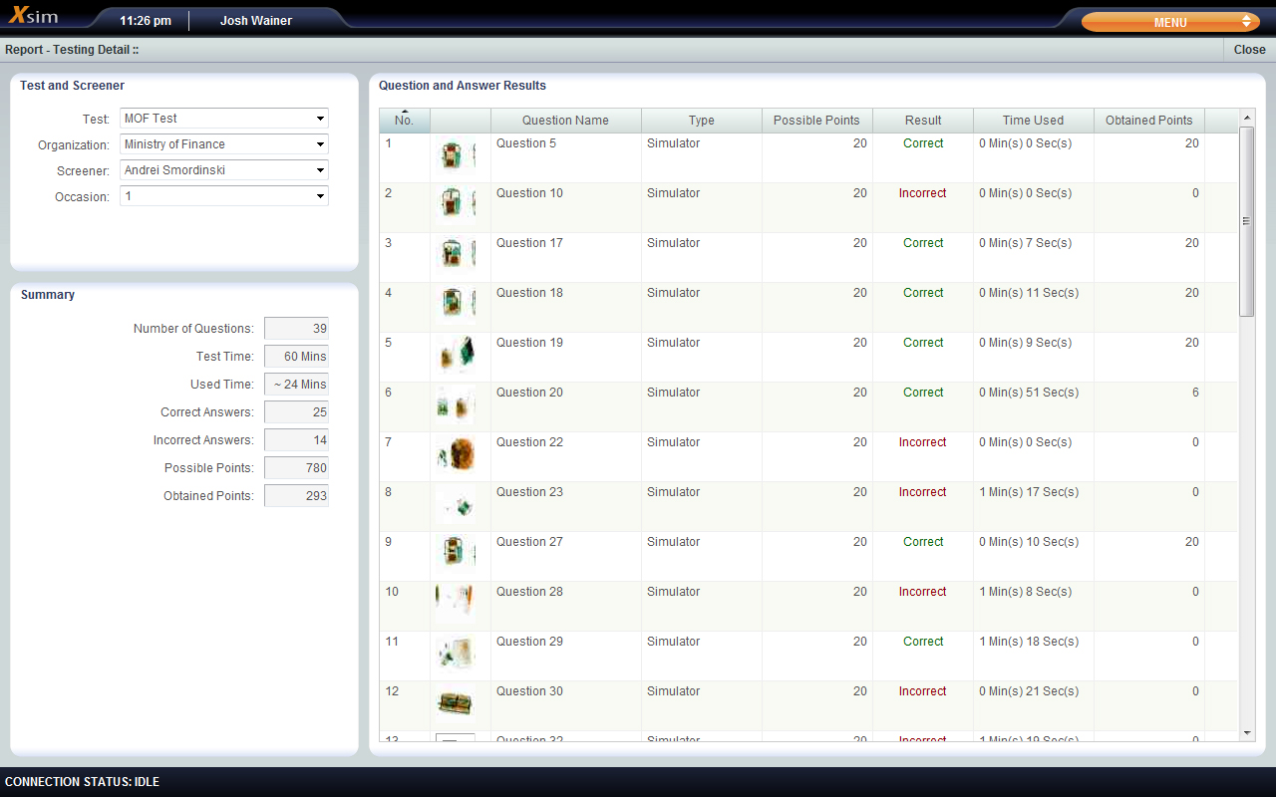Click the Obtained Points column header
This screenshot has height=797, width=1276.
(1148, 121)
